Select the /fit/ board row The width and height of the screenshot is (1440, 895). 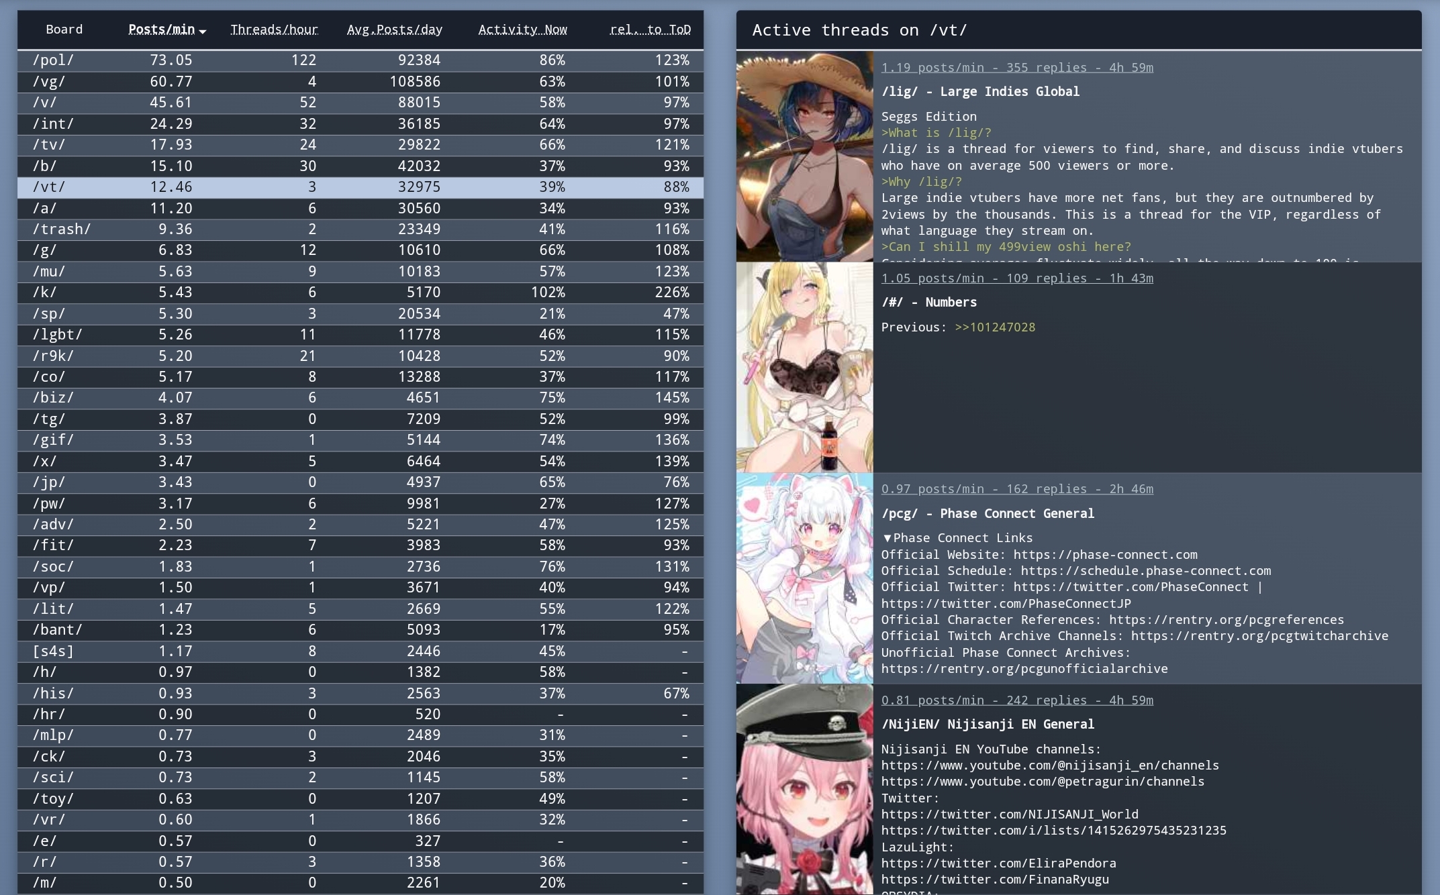[361, 545]
